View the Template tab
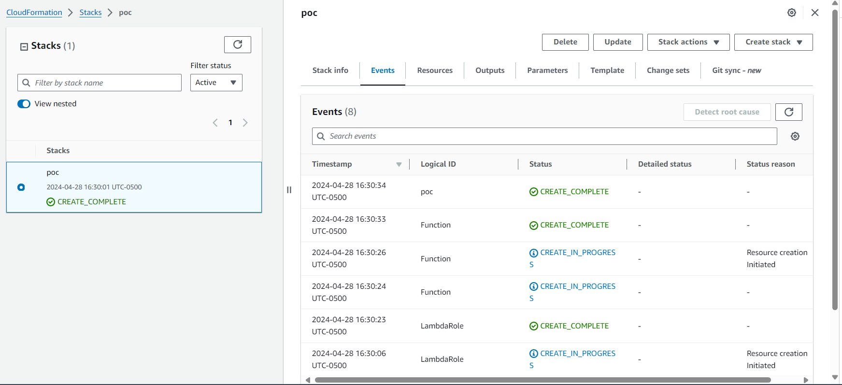 coord(607,71)
